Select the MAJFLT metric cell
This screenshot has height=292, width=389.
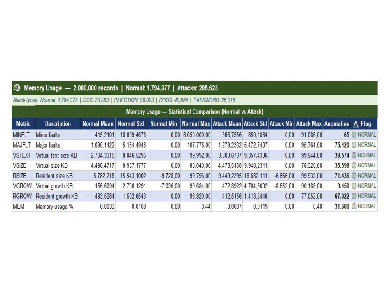[x=23, y=145]
